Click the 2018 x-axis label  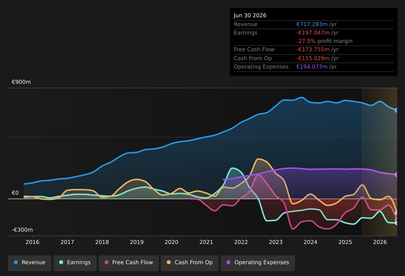(102, 242)
